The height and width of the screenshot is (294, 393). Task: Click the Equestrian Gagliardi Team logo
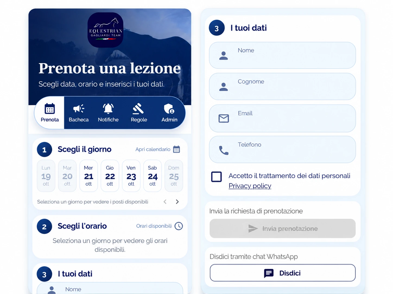coord(105,30)
